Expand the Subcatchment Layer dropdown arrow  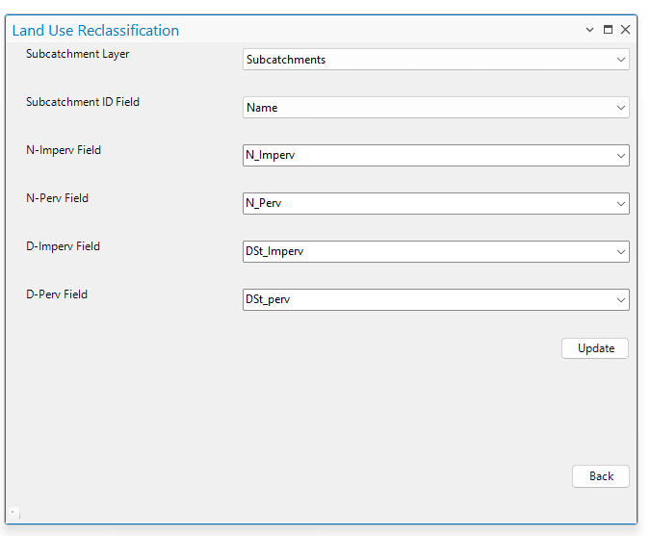[x=620, y=60]
